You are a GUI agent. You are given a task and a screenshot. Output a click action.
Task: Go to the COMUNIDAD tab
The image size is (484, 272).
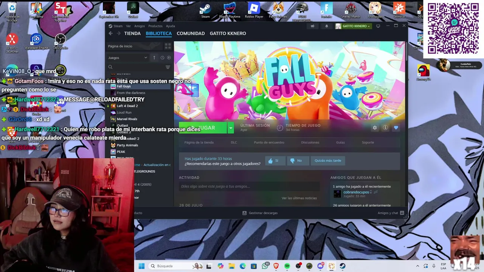click(x=191, y=33)
